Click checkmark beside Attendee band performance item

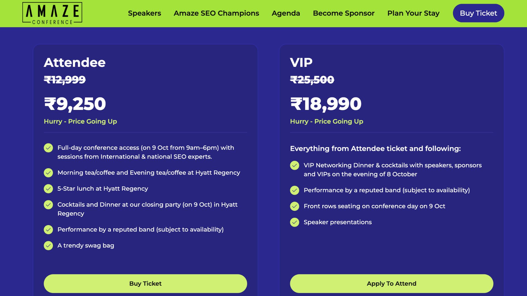[48, 229]
